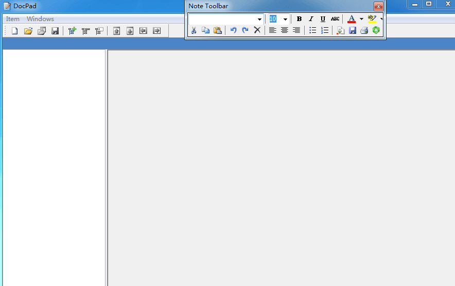
Task: Cut selection with the scissors icon
Action: point(194,30)
